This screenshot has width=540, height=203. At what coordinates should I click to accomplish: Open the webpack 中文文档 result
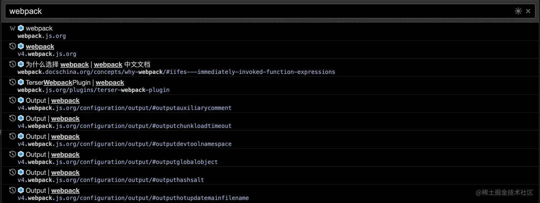click(270, 68)
